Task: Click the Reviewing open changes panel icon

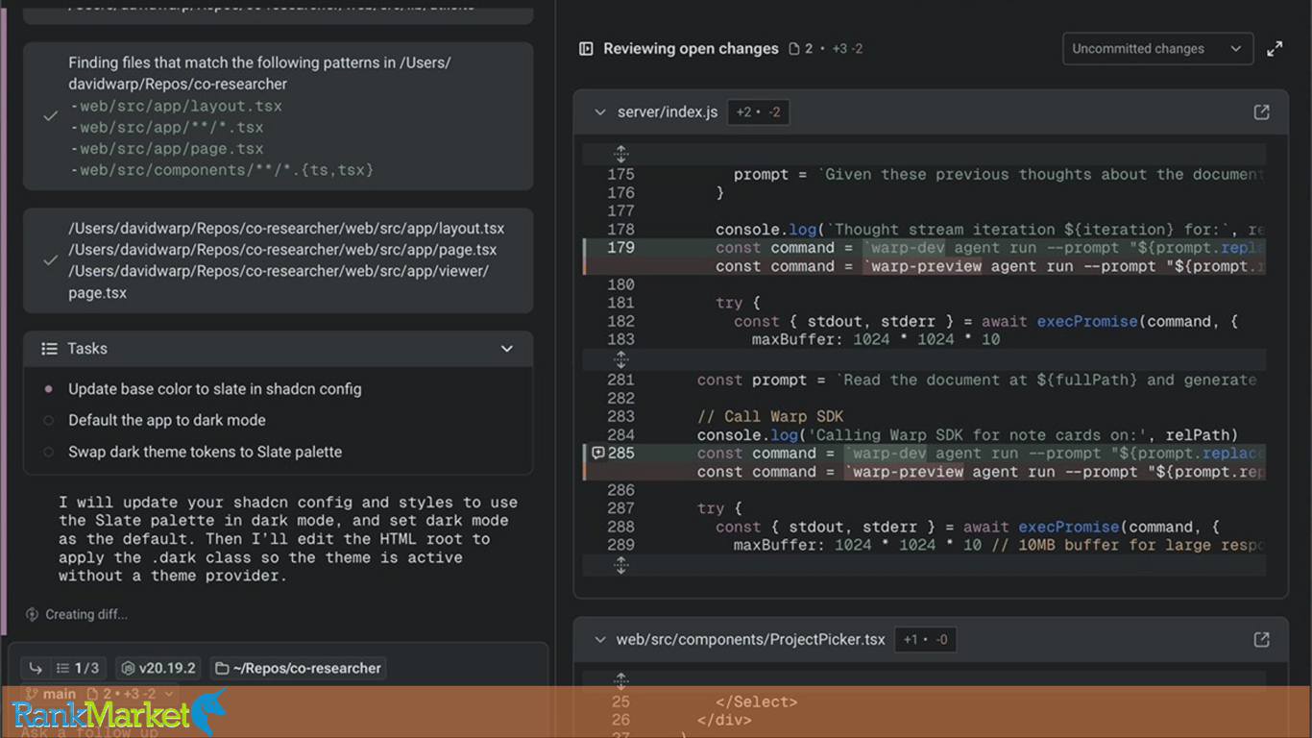Action: 586,49
